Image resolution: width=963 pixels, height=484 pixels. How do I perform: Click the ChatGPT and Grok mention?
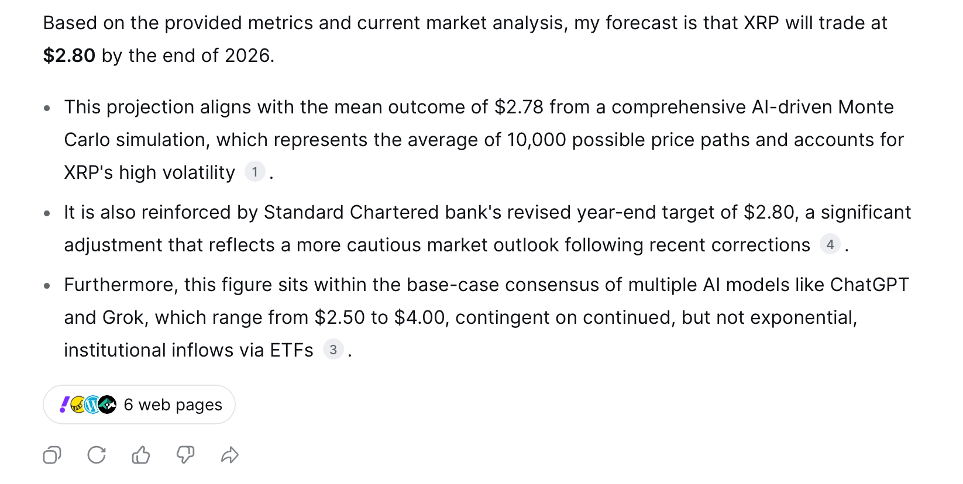pos(870,285)
